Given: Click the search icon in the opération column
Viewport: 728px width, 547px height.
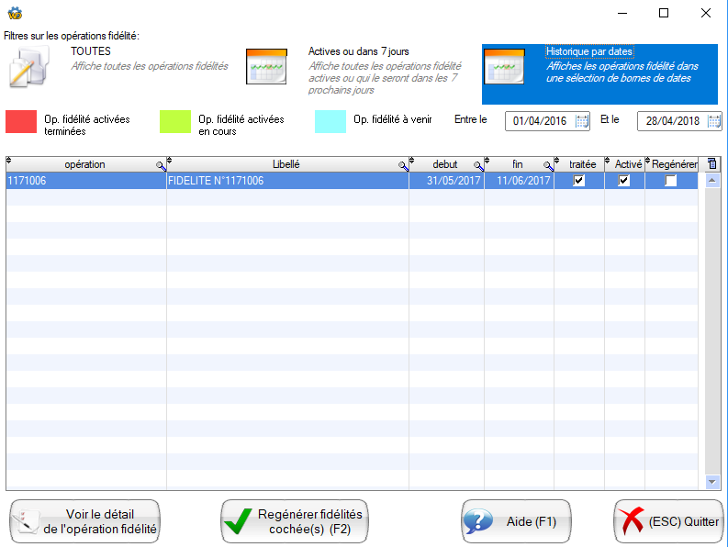Looking at the screenshot, I should coord(161,165).
